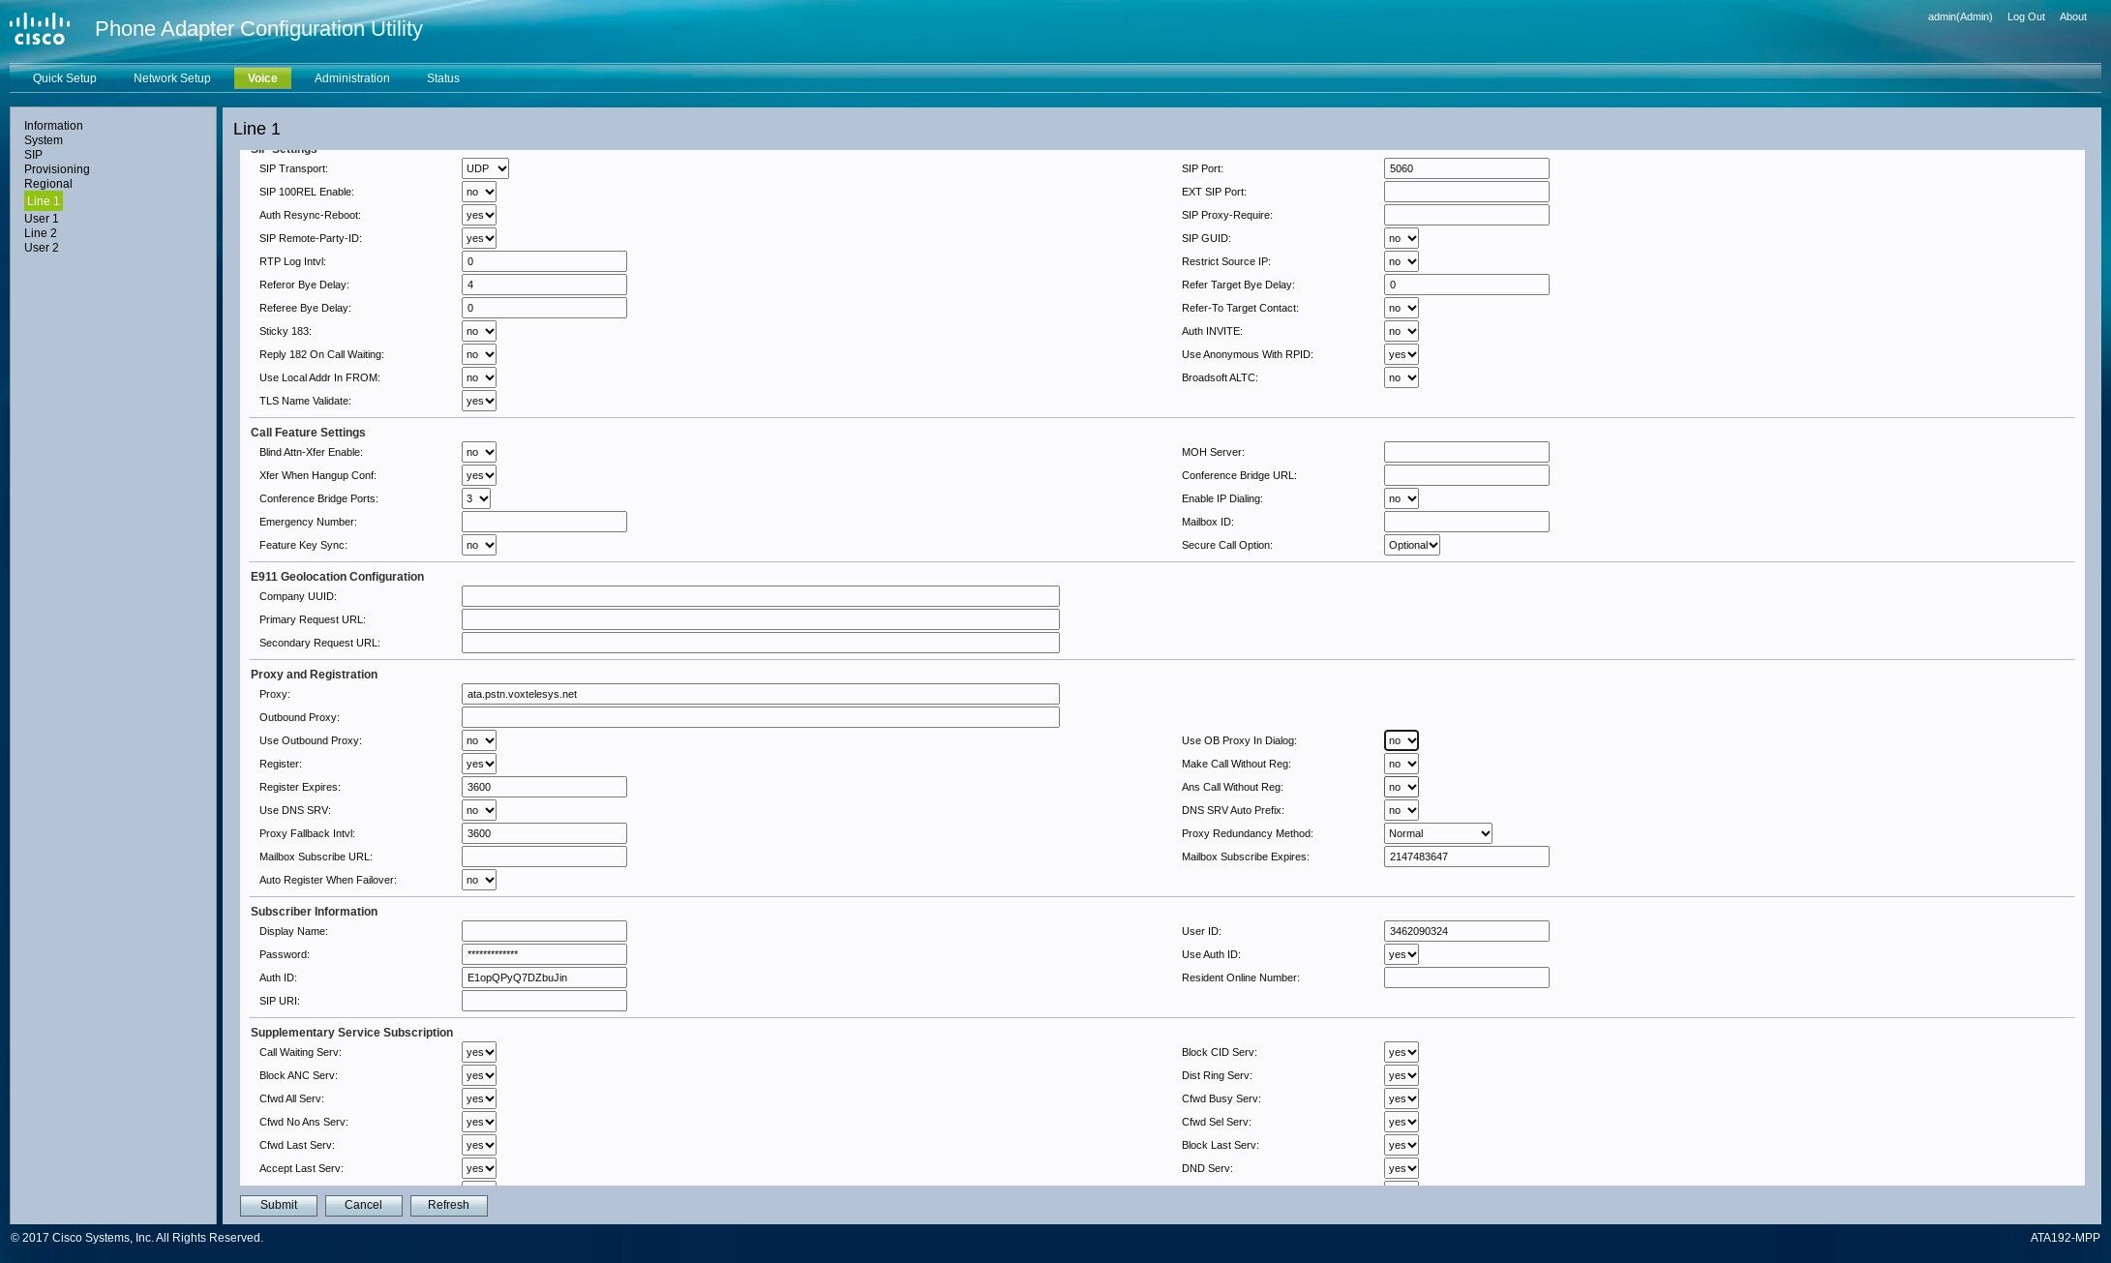Open the Sticky 183 dropdown
Viewport: 2111px width, 1263px height.
(479, 331)
